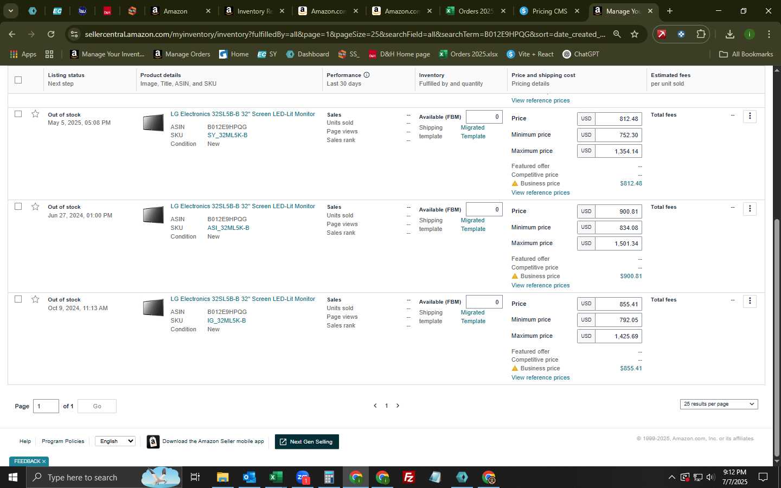Click the page vertical scrollbar

[x=777, y=337]
